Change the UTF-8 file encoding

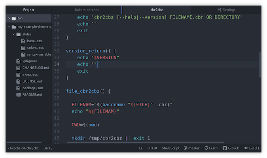[x=152, y=148]
